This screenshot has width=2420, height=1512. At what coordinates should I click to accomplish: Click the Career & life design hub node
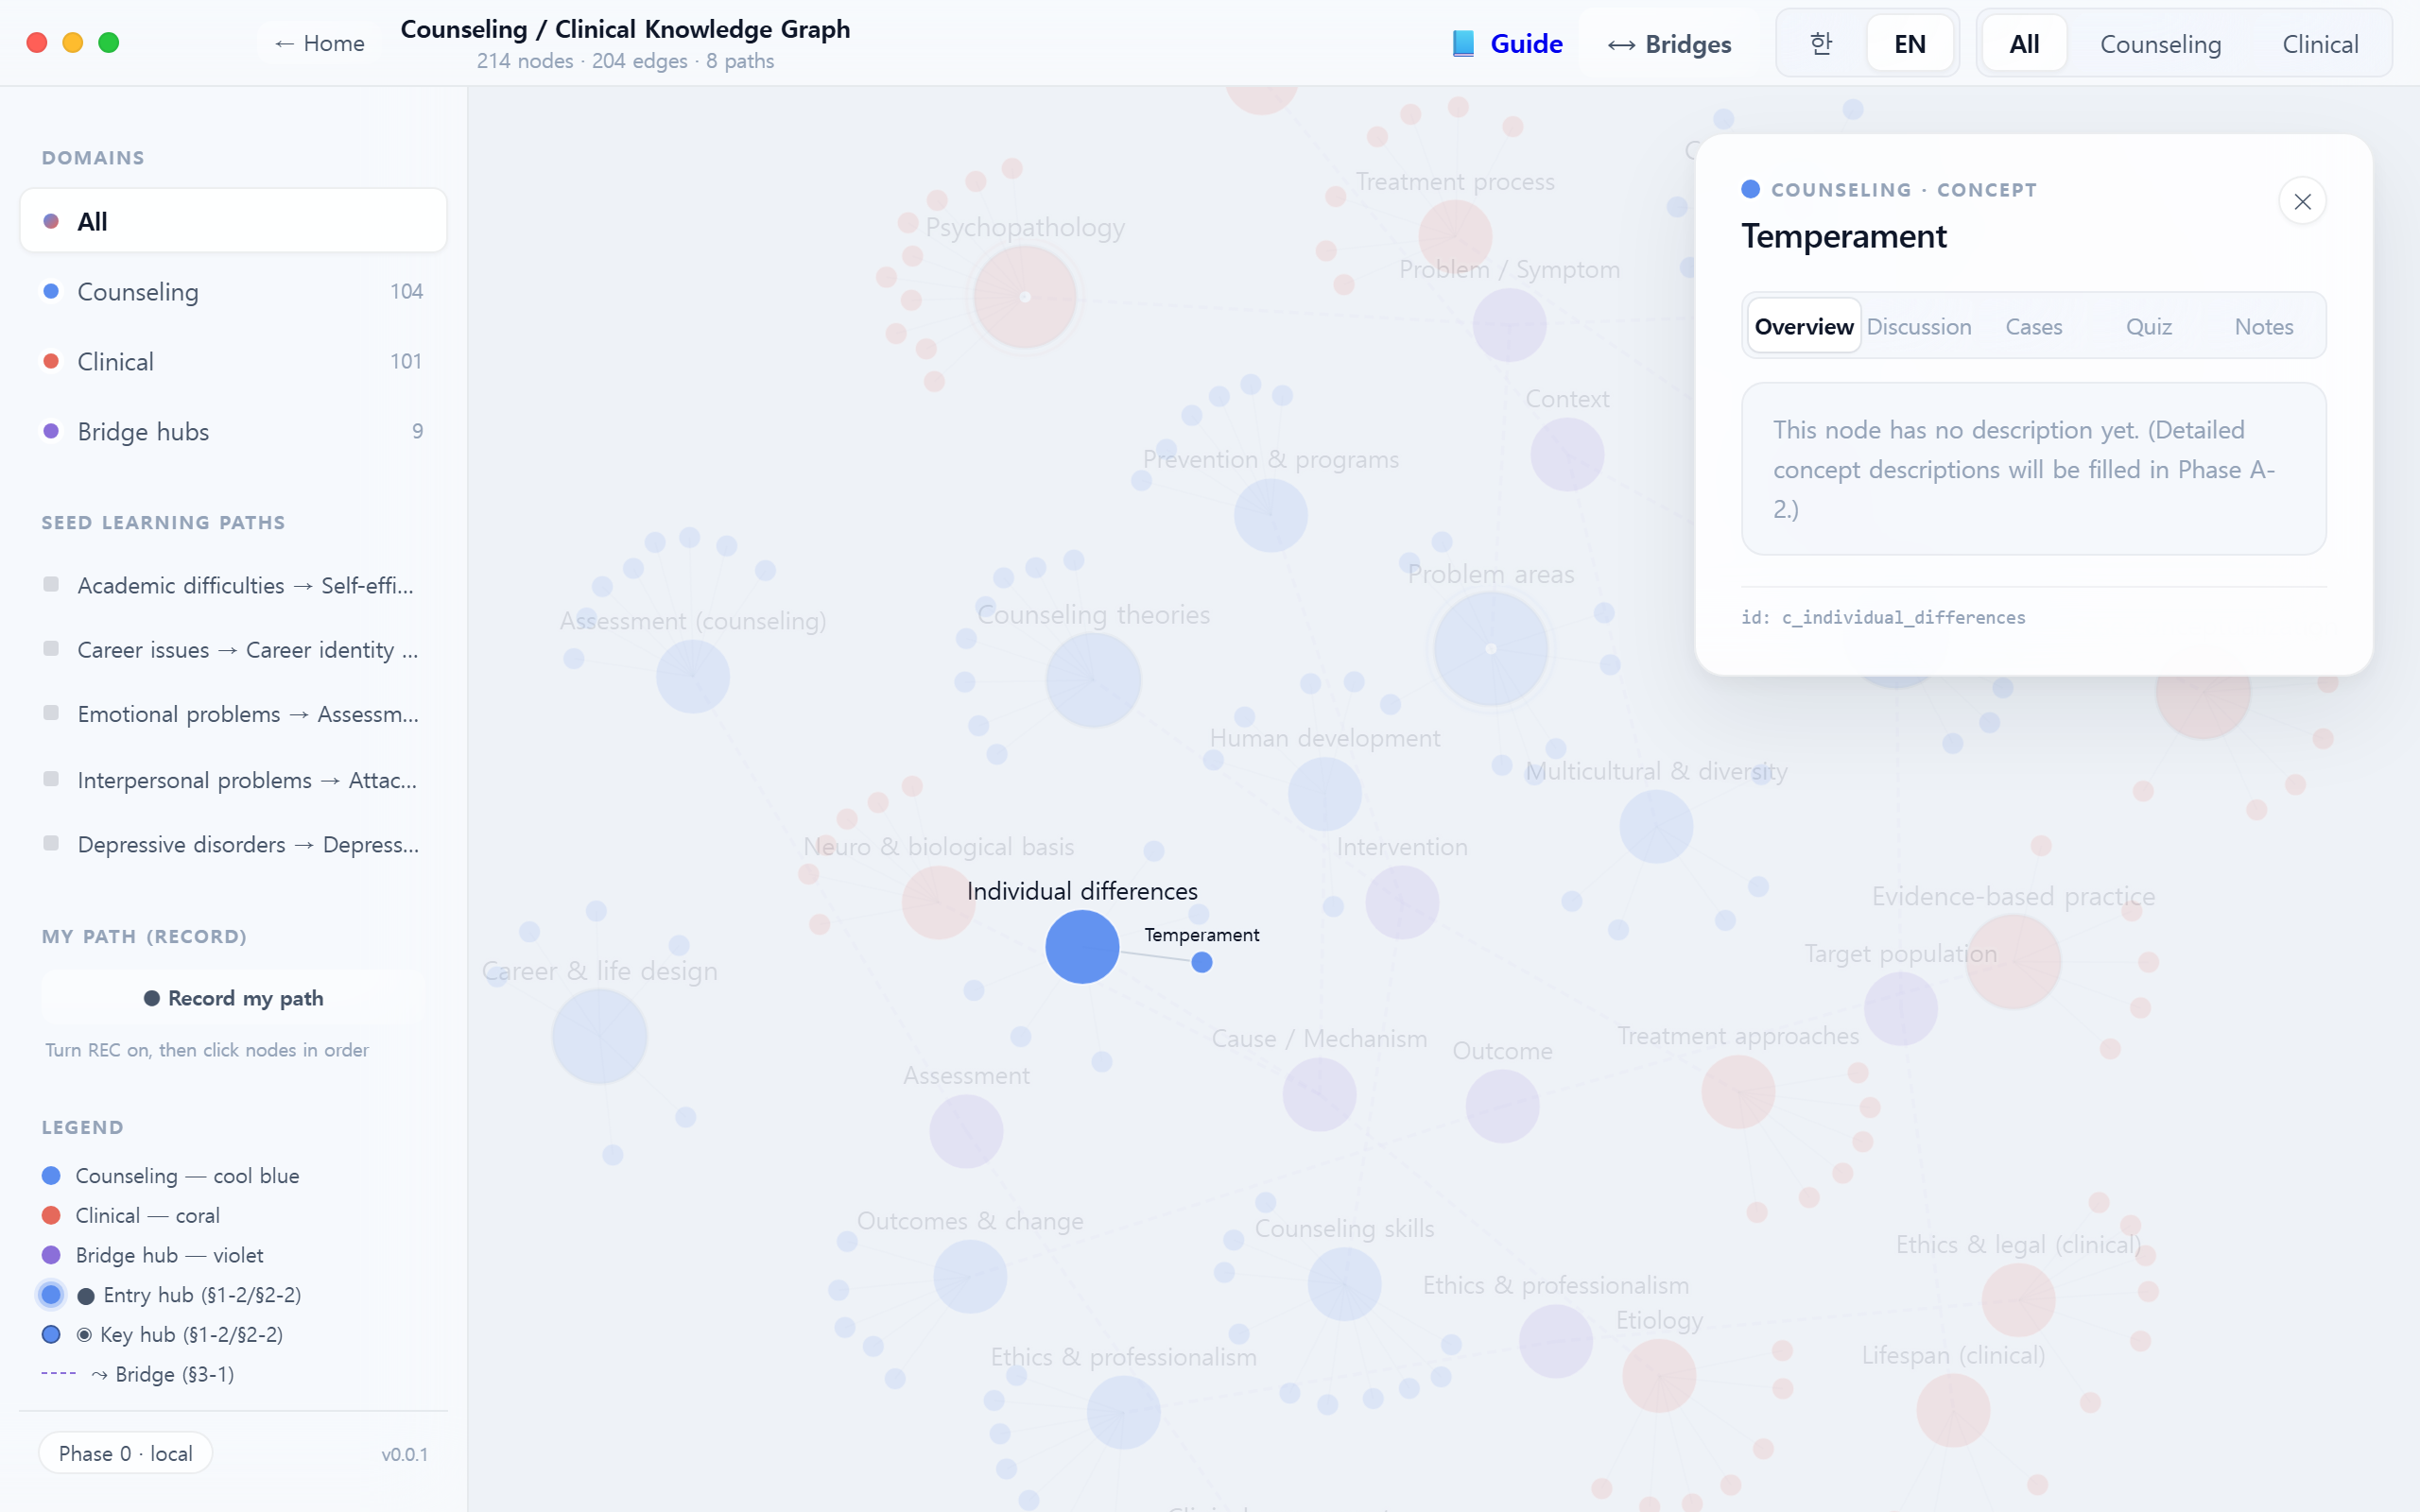(599, 1036)
